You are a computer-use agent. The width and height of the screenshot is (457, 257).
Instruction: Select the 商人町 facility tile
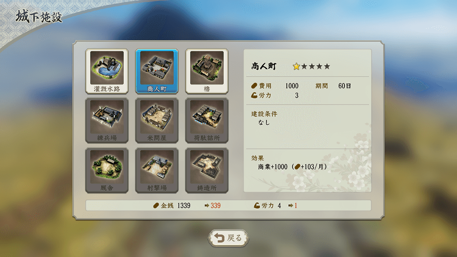(x=157, y=71)
